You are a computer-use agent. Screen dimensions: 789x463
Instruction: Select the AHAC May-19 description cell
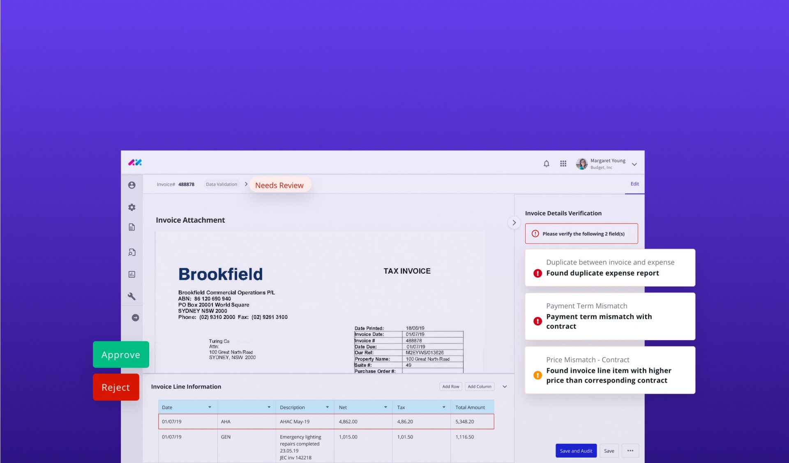305,422
